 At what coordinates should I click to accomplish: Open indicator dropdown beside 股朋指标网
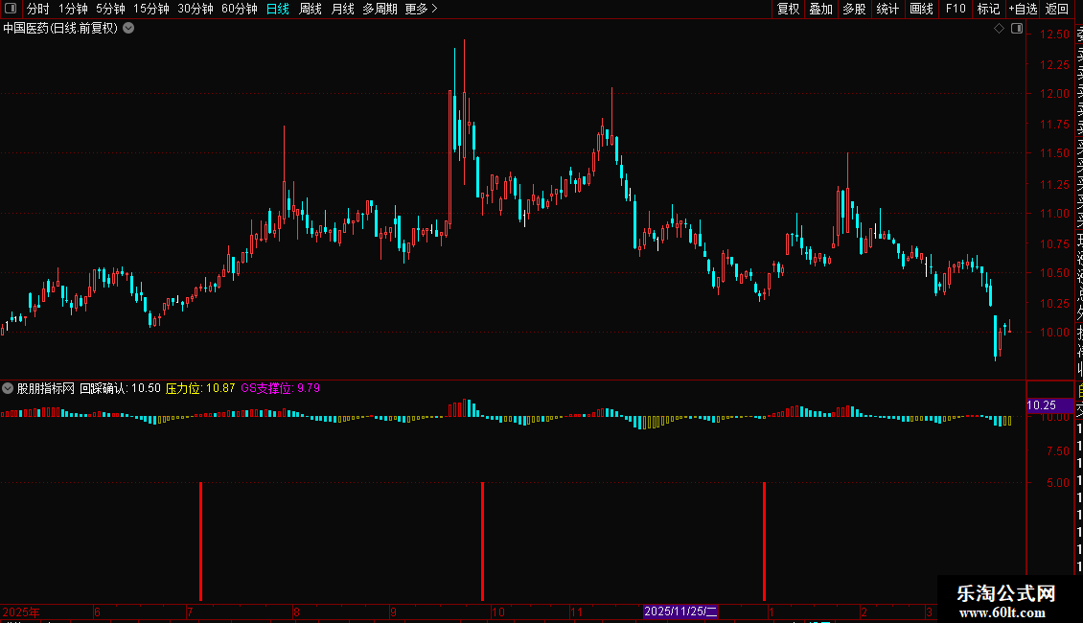[x=8, y=388]
